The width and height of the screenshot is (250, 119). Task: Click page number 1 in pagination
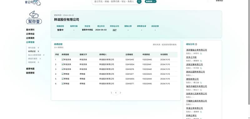(116, 93)
